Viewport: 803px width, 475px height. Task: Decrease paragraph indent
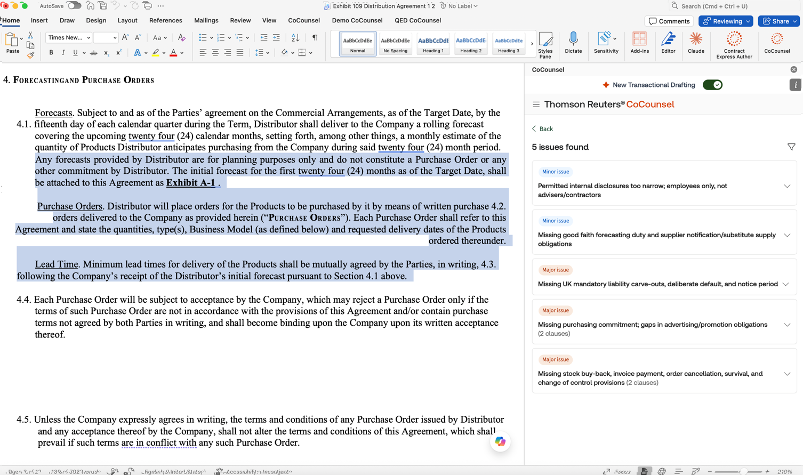click(264, 37)
